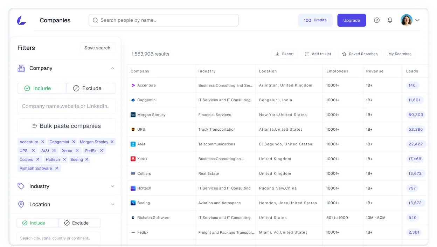
Task: Select Include under Location filter
Action: (37, 223)
